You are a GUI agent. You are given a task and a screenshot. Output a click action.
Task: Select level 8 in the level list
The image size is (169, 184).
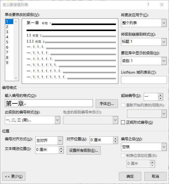coord(9,58)
